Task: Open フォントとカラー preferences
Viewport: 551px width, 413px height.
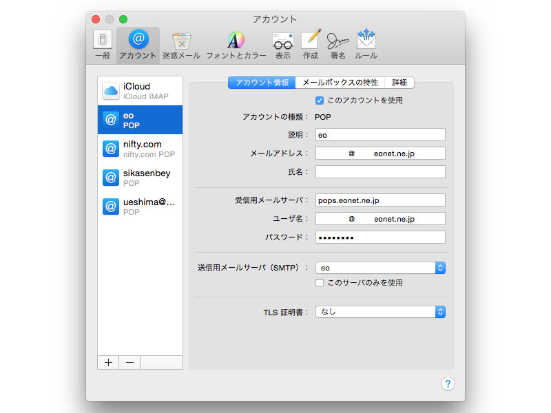Action: pos(236,45)
